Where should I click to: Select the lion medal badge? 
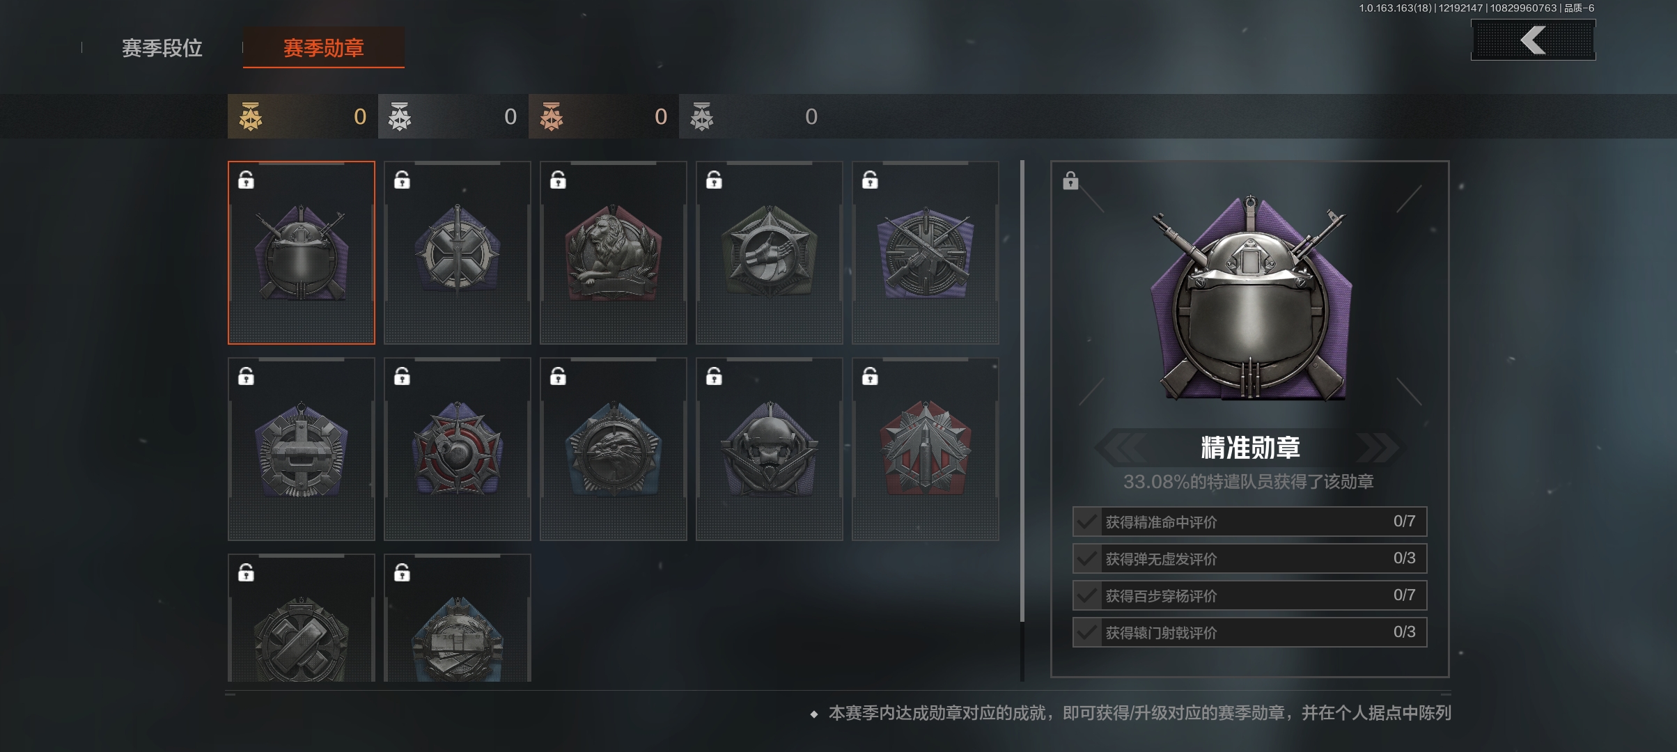(613, 253)
